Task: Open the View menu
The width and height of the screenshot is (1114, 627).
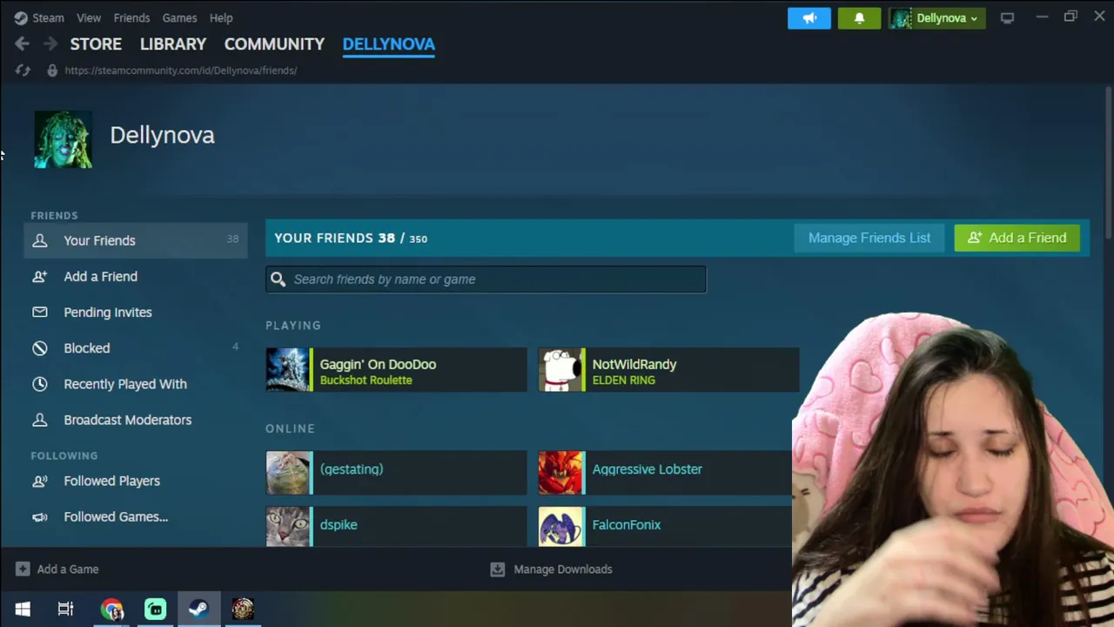Action: tap(89, 17)
